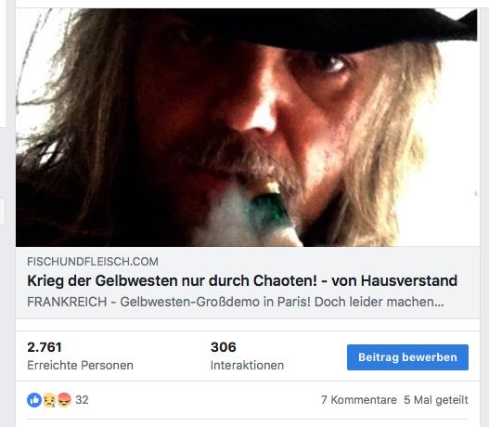The width and height of the screenshot is (489, 427).
Task: Open the 7 Kommentare comments link
Action: (359, 400)
